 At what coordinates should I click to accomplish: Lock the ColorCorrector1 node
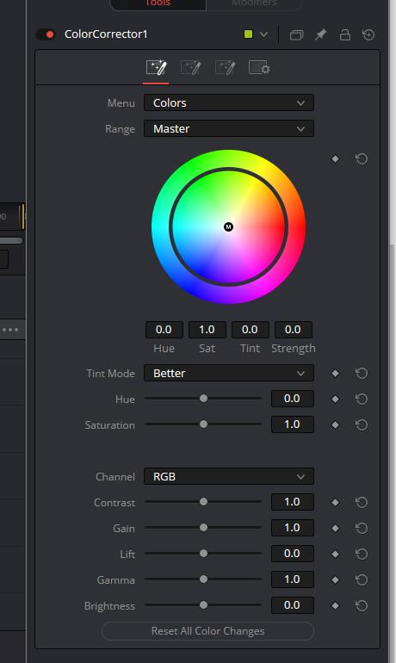(x=345, y=34)
